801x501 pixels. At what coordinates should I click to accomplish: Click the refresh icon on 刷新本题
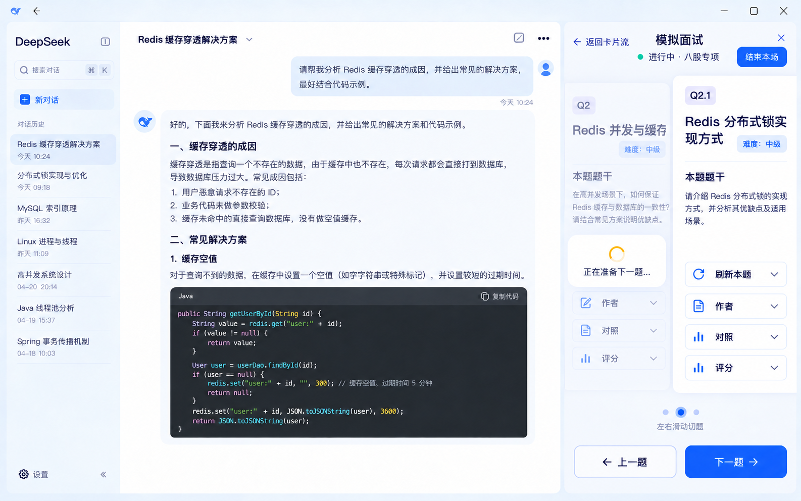pyautogui.click(x=698, y=274)
